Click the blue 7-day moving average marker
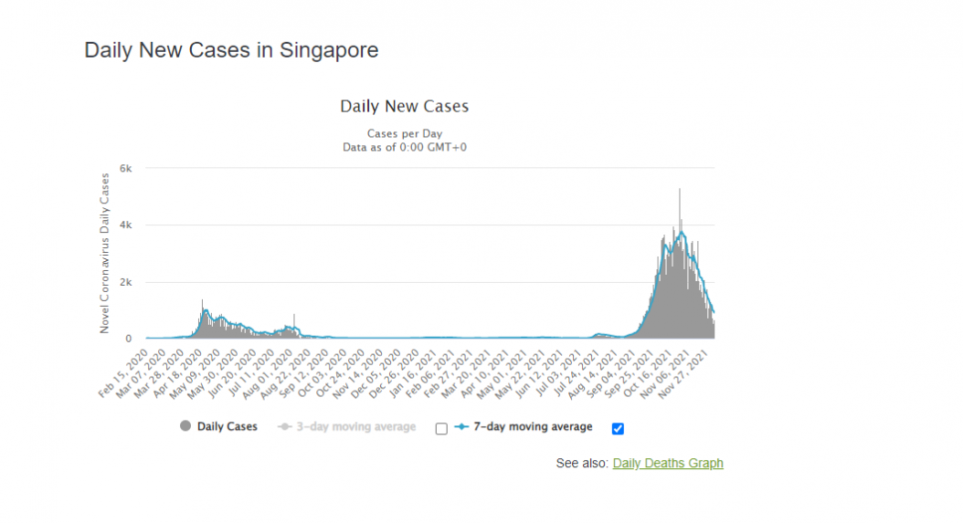This screenshot has width=963, height=523. (461, 426)
